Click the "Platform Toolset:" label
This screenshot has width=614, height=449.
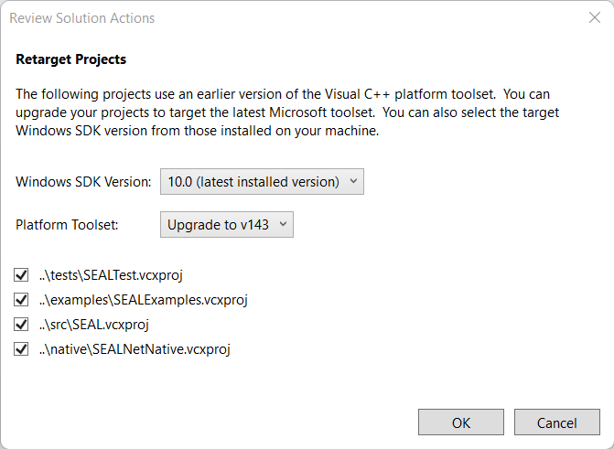click(x=65, y=224)
